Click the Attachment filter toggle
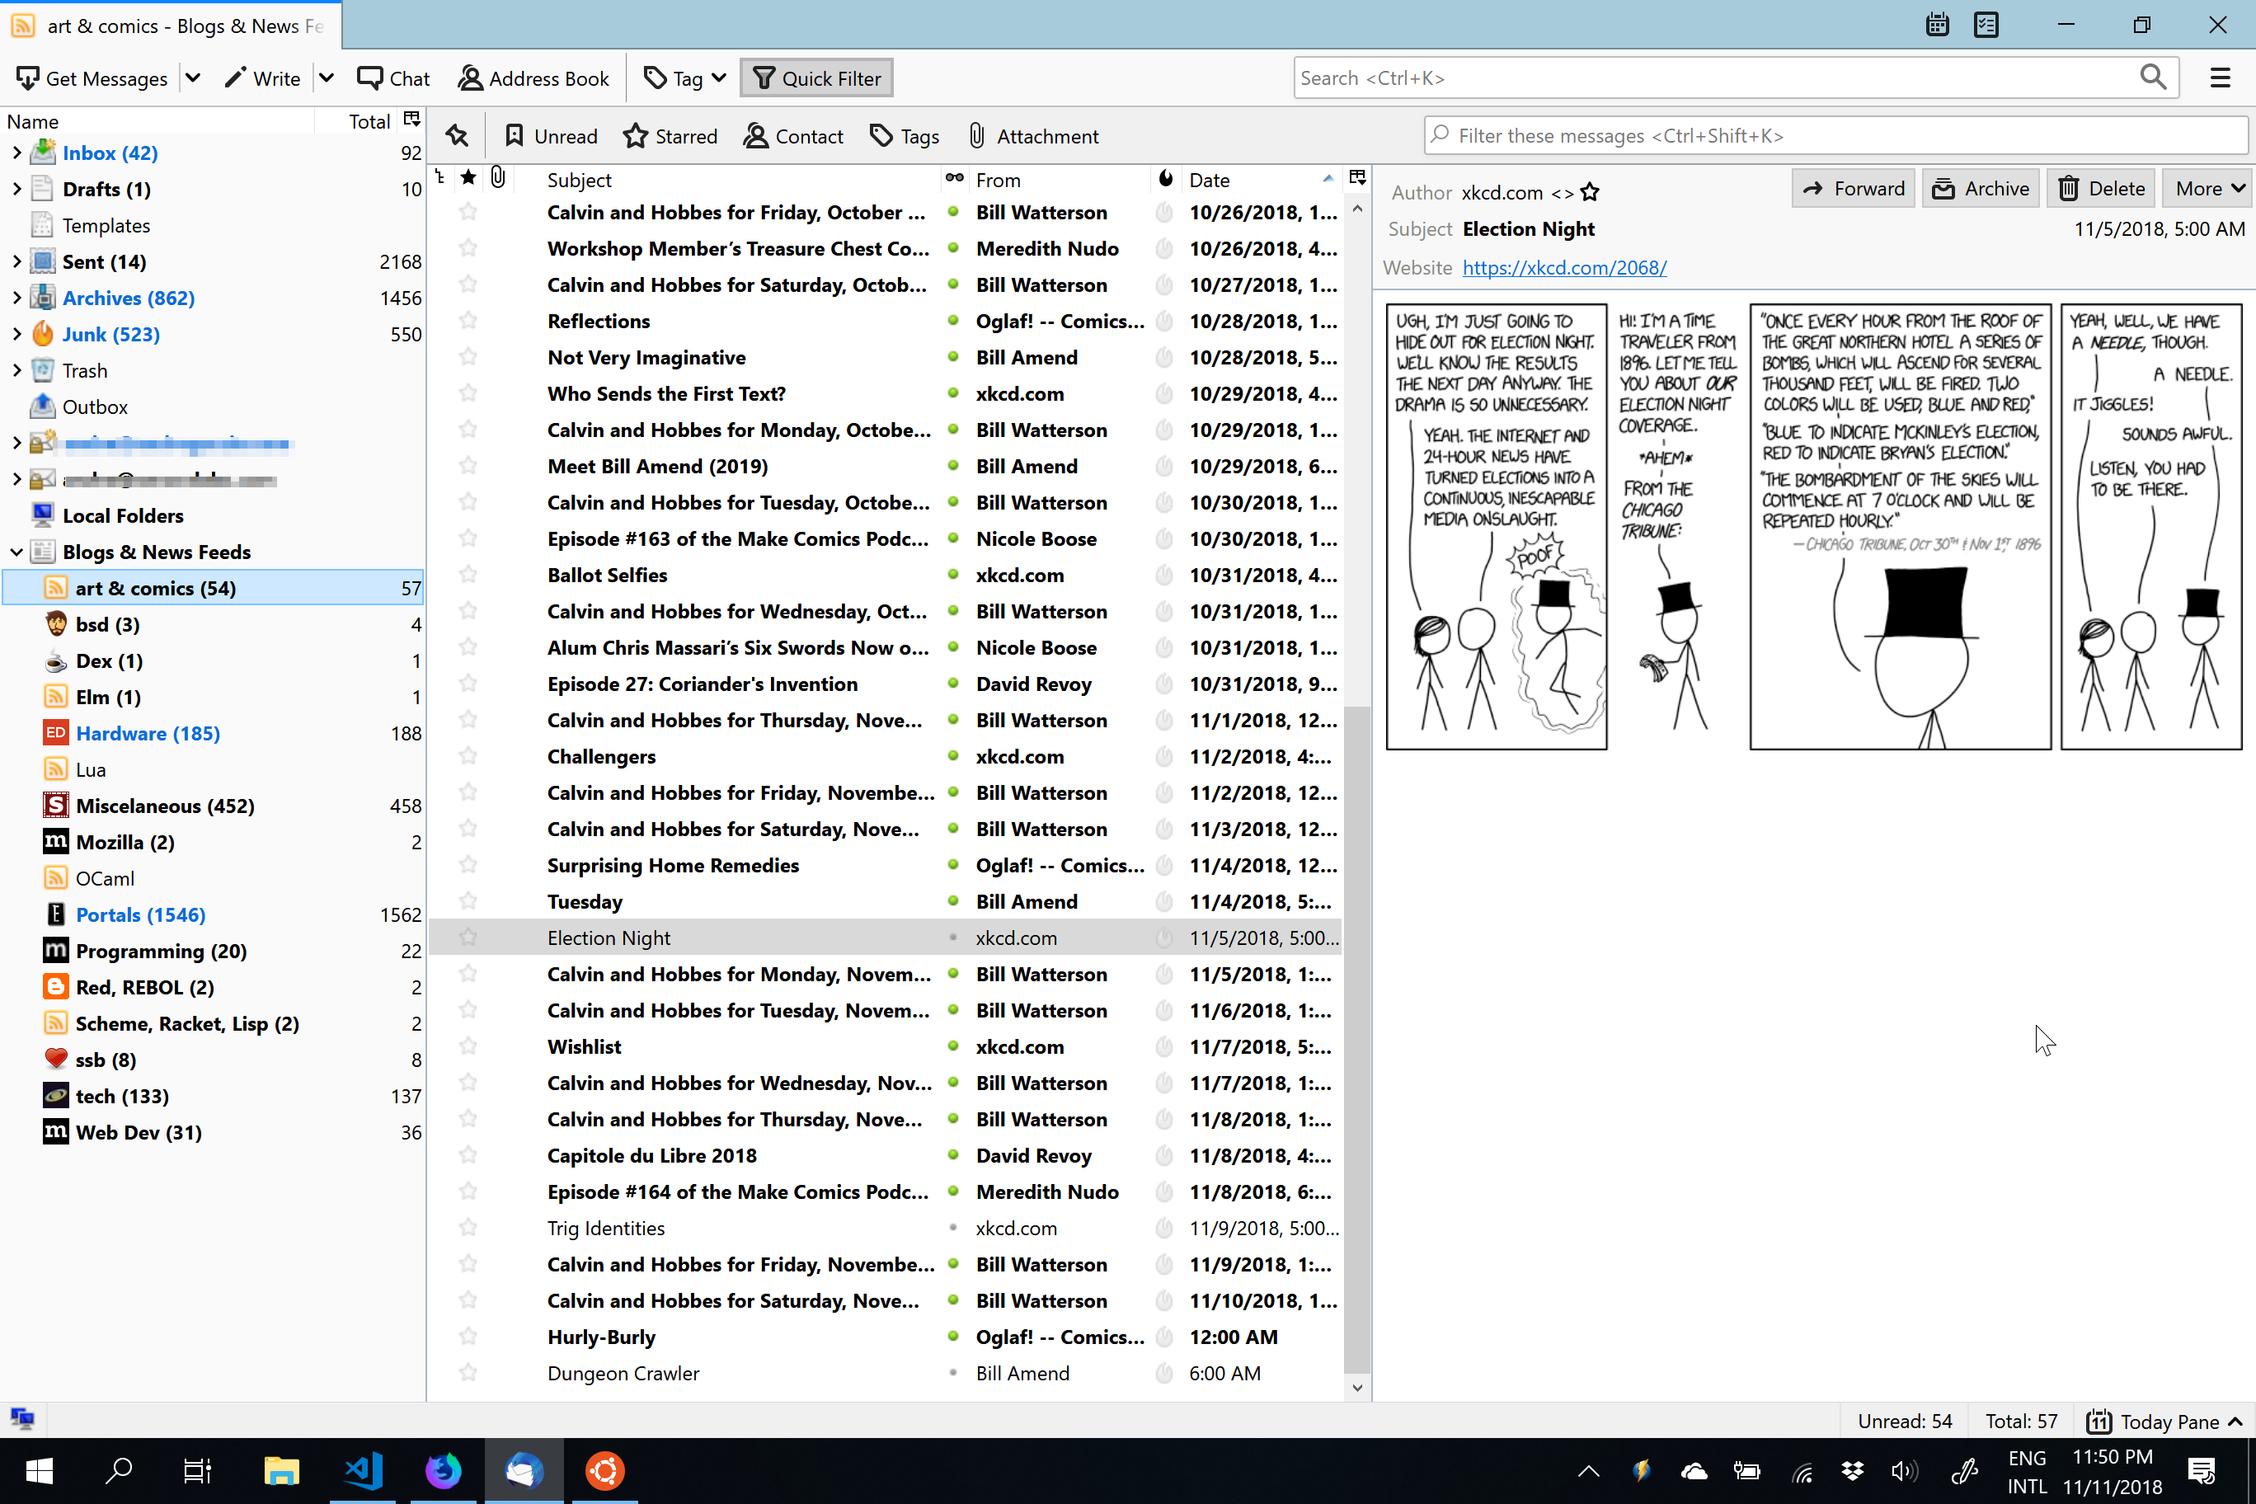Viewport: 2256px width, 1504px height. 1032,134
